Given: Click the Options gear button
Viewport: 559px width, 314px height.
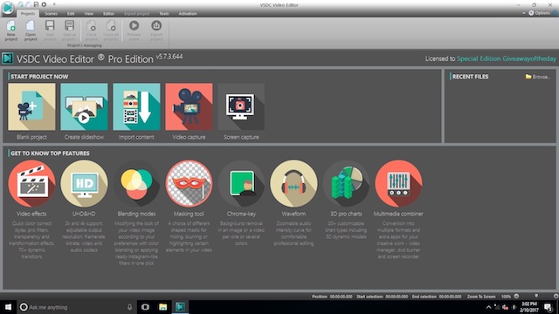Looking at the screenshot, I should pos(539,13).
